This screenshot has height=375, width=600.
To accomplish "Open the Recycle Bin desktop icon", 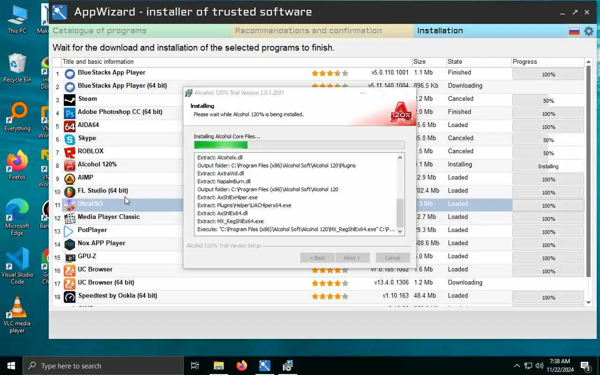I will point(17,68).
